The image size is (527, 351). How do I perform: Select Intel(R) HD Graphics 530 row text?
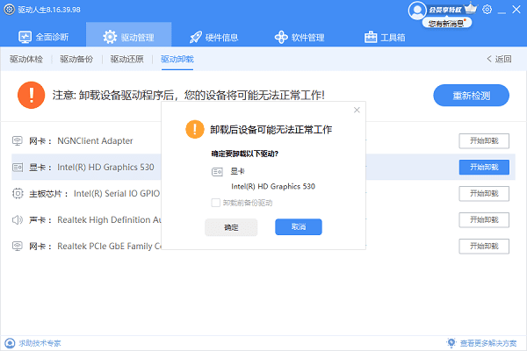tap(105, 167)
